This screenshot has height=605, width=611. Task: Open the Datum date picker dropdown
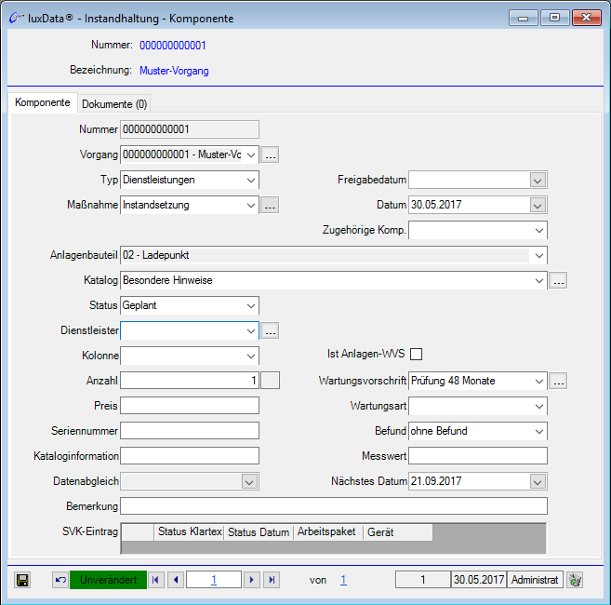point(538,205)
